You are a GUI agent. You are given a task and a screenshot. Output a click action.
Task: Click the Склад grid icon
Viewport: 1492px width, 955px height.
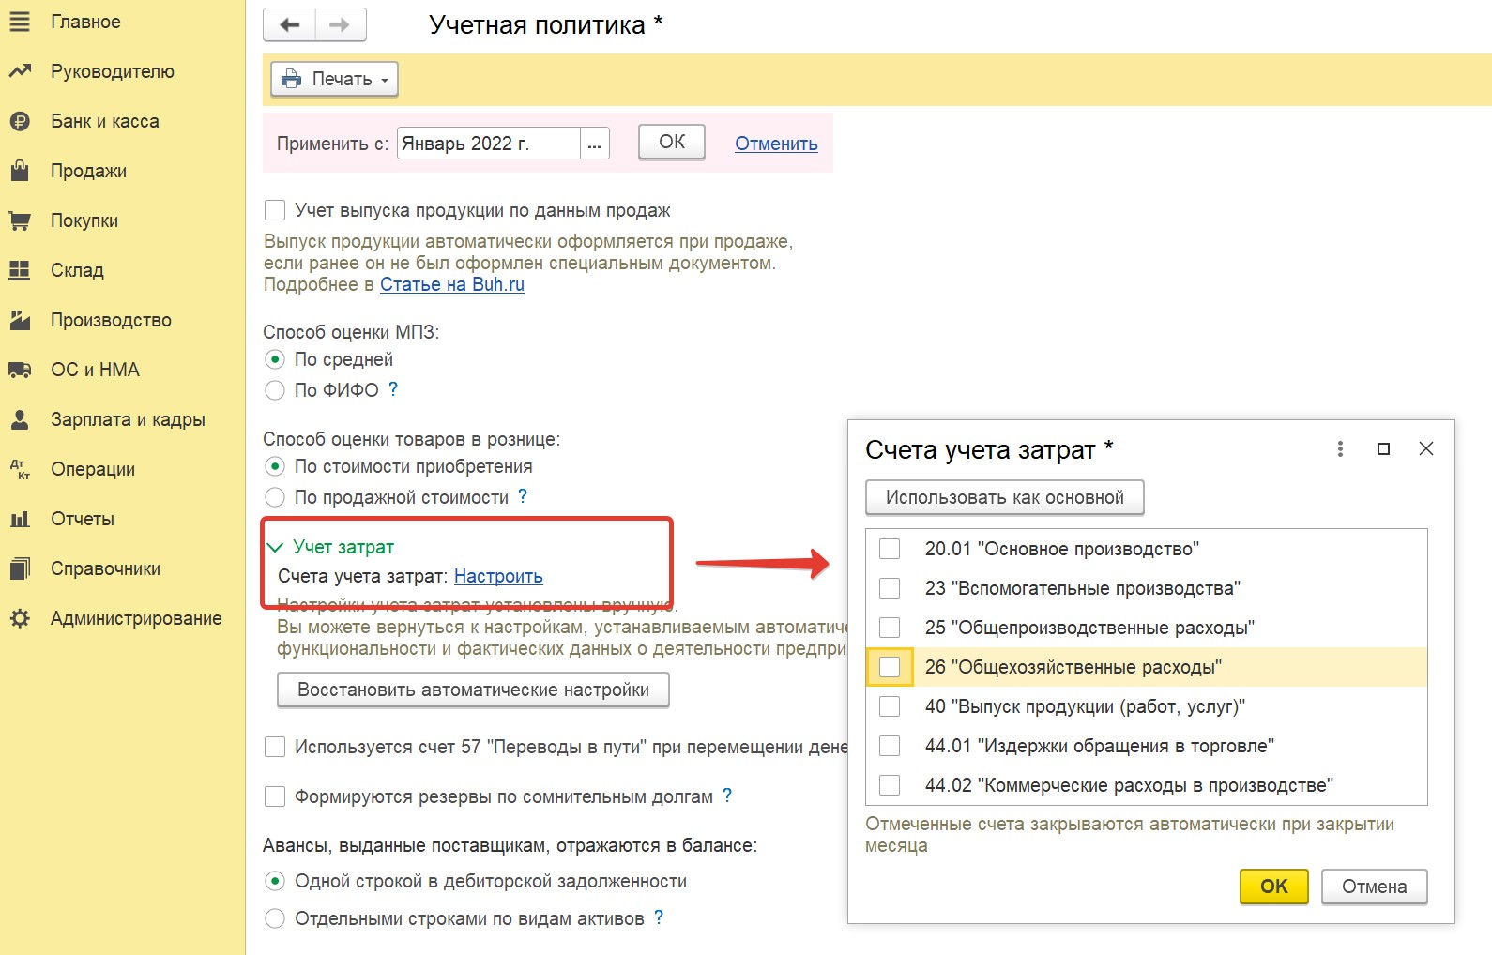[20, 270]
